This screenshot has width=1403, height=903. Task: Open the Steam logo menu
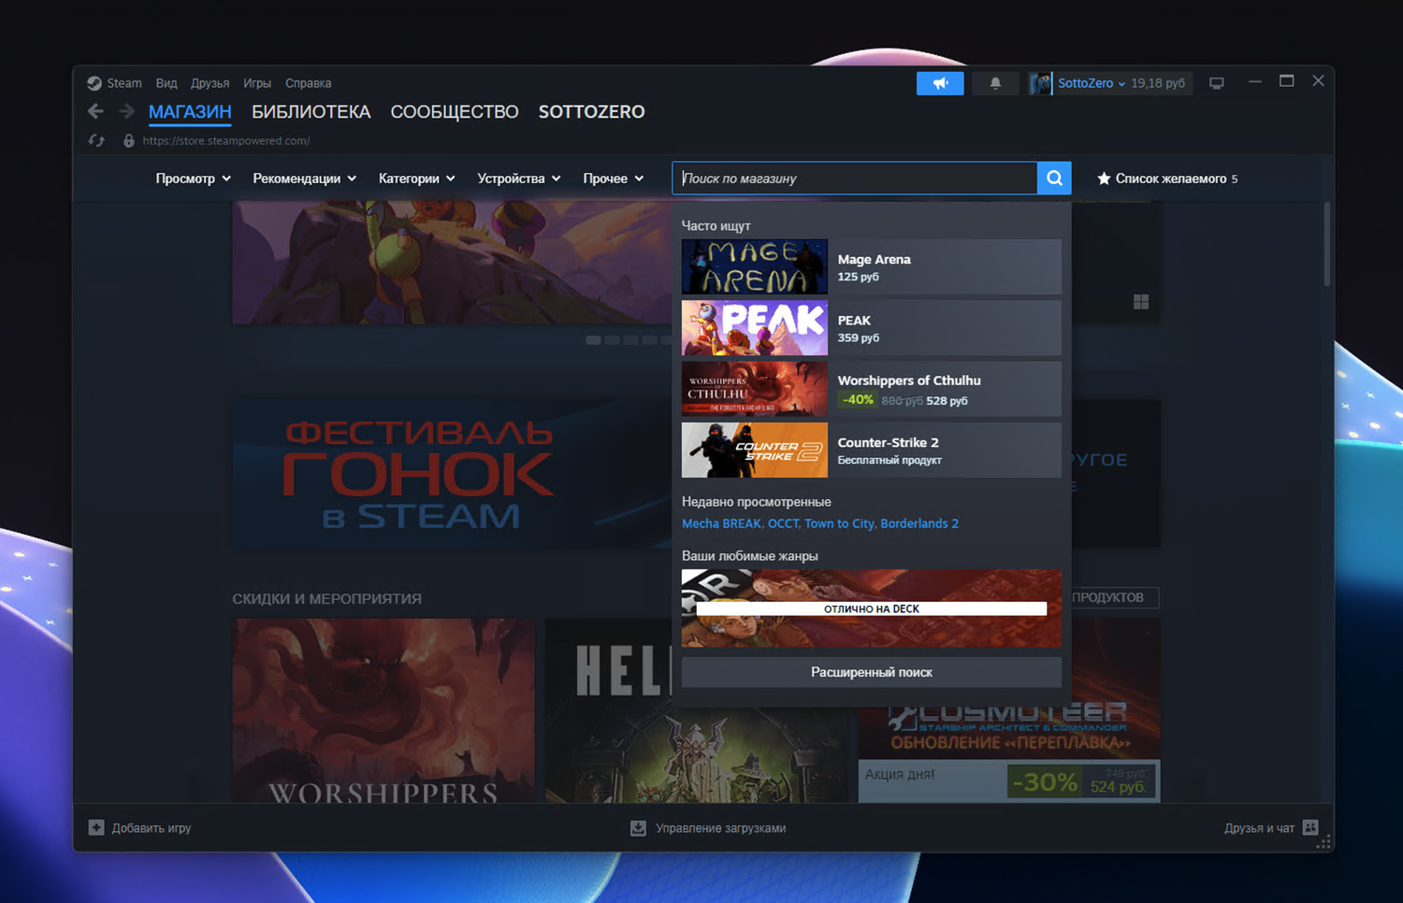pos(94,83)
